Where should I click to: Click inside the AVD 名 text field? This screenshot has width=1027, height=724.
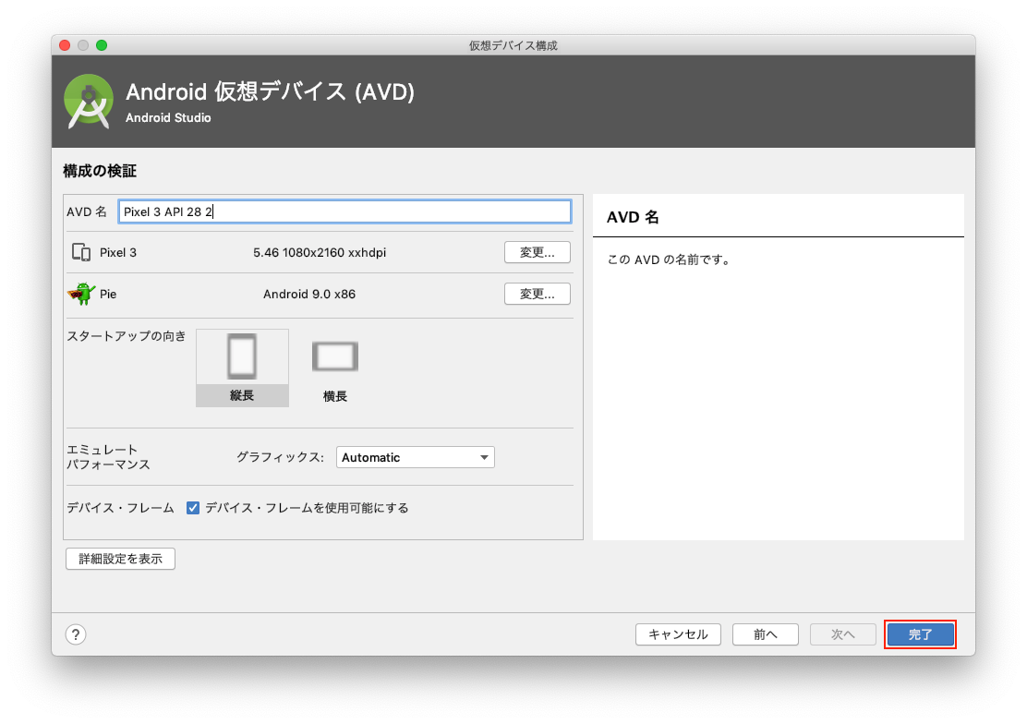(x=344, y=211)
